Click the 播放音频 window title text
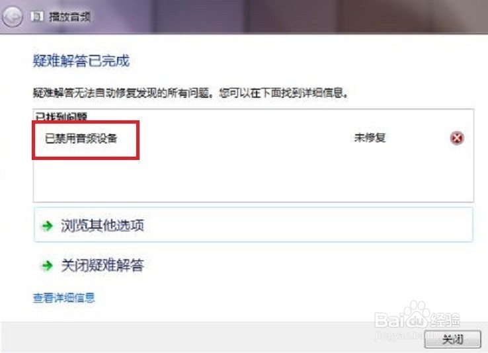Image resolution: width=488 pixels, height=353 pixels. [x=70, y=17]
